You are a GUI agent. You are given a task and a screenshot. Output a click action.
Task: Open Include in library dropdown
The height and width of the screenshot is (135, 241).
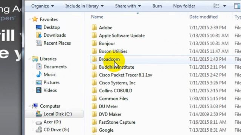coord(84,6)
